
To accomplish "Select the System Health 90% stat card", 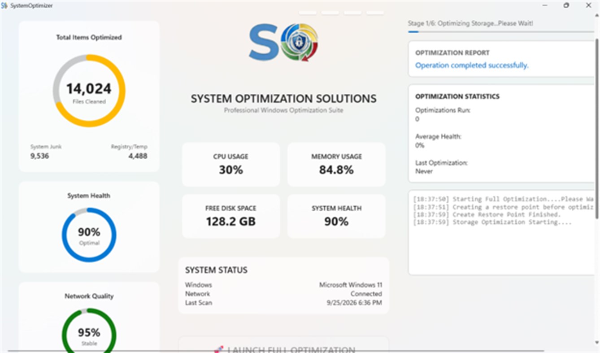I will pos(336,216).
